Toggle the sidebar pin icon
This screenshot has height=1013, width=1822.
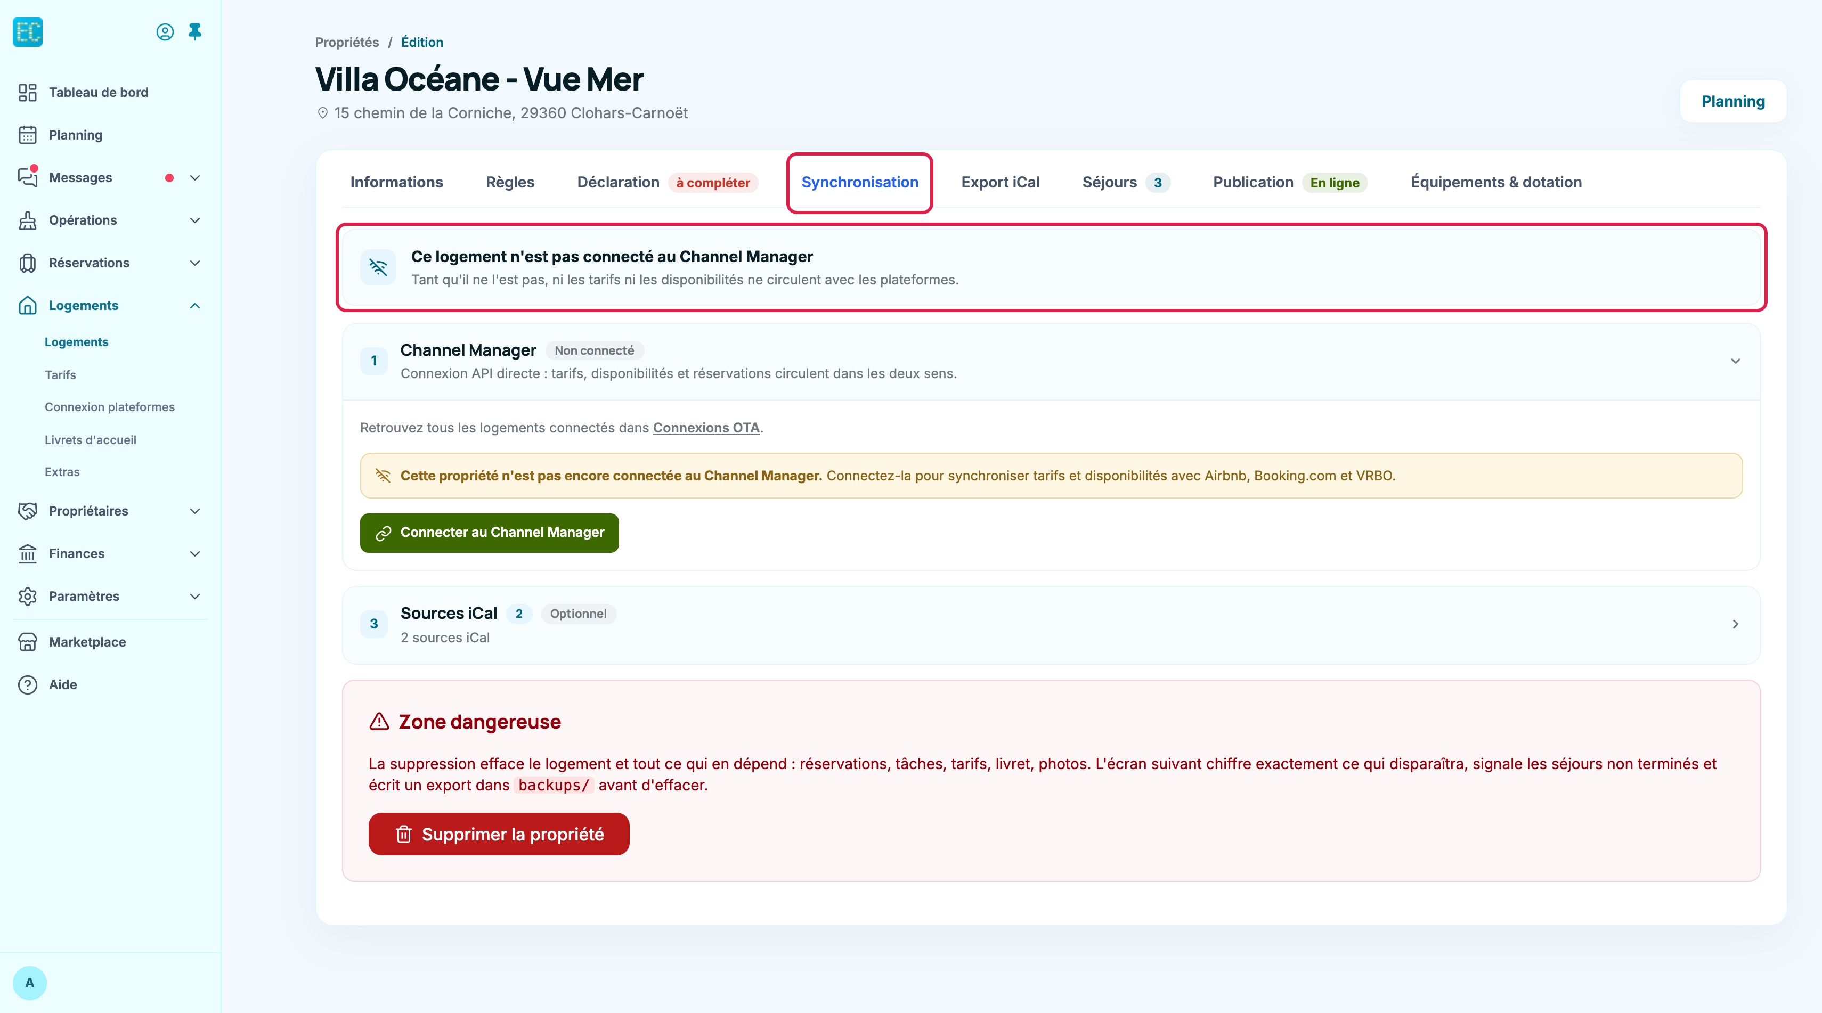(x=195, y=32)
